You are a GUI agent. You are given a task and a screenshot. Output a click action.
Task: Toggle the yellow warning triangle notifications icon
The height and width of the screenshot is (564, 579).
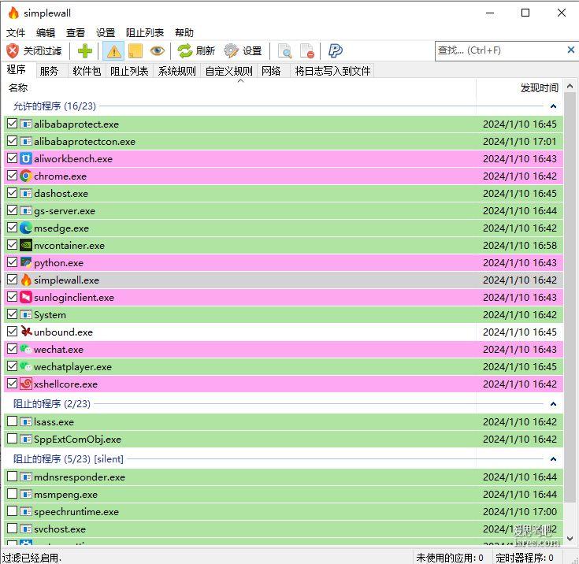[114, 51]
